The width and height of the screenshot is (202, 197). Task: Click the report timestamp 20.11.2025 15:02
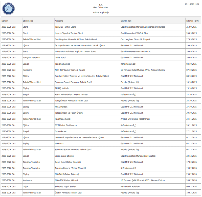click(x=192, y=4)
